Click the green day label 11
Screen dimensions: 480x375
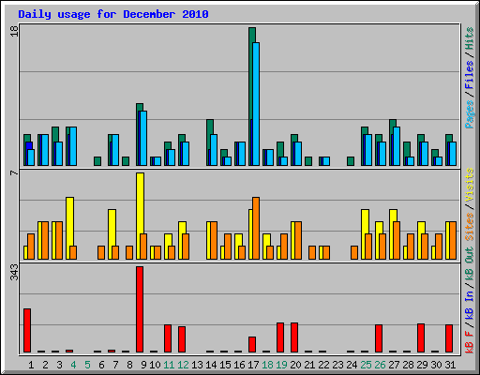pyautogui.click(x=169, y=365)
